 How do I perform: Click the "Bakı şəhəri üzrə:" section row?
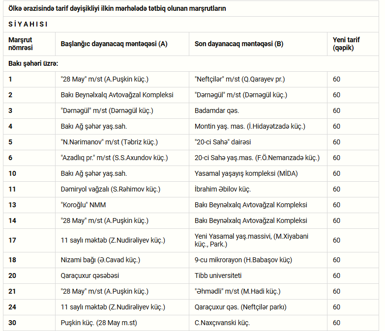click(191, 64)
